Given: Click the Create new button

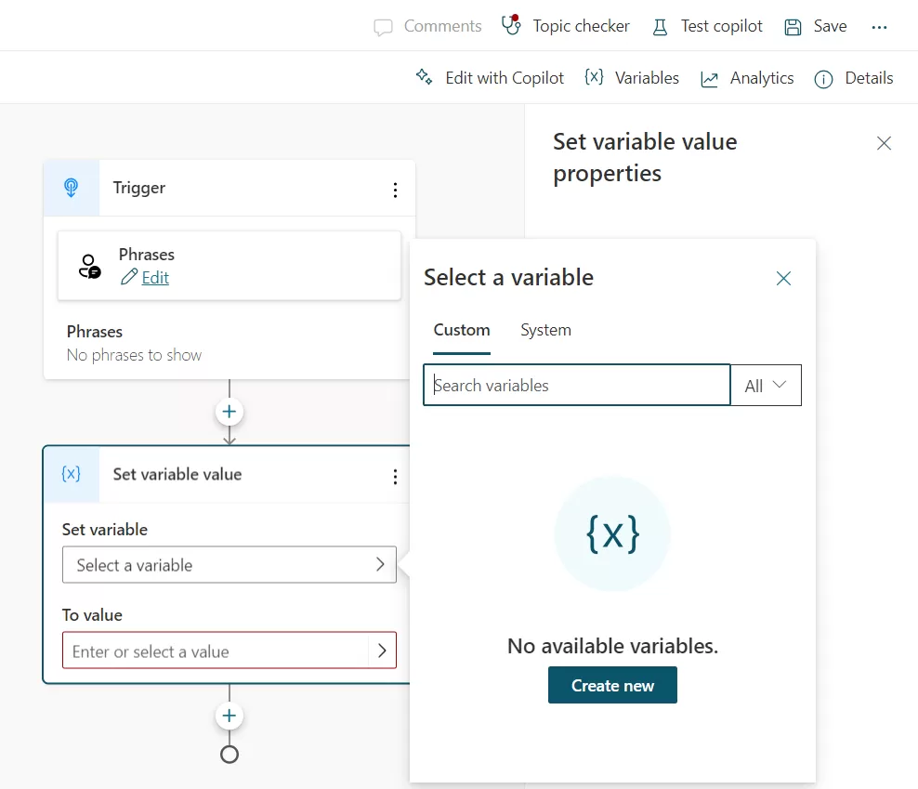Looking at the screenshot, I should [612, 686].
